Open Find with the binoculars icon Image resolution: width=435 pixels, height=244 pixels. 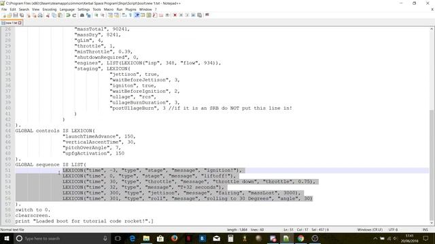coord(82,15)
